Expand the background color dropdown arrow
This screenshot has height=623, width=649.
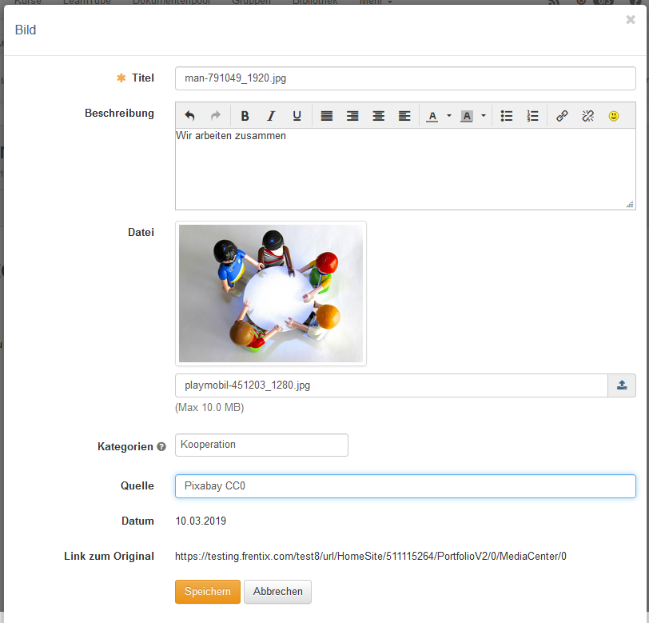tap(484, 116)
